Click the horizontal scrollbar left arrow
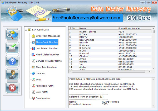The height and width of the screenshot is (111, 158). pos(70,72)
